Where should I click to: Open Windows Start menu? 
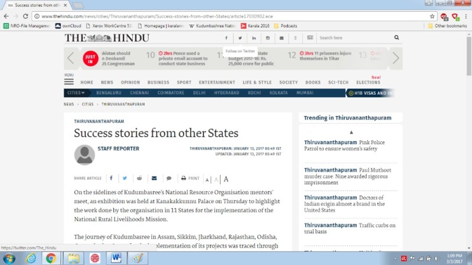click(9, 259)
